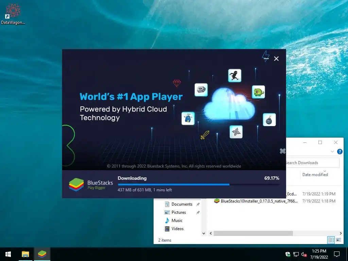Open Music in File Explorer sidebar
348x261 pixels.
[x=177, y=221]
